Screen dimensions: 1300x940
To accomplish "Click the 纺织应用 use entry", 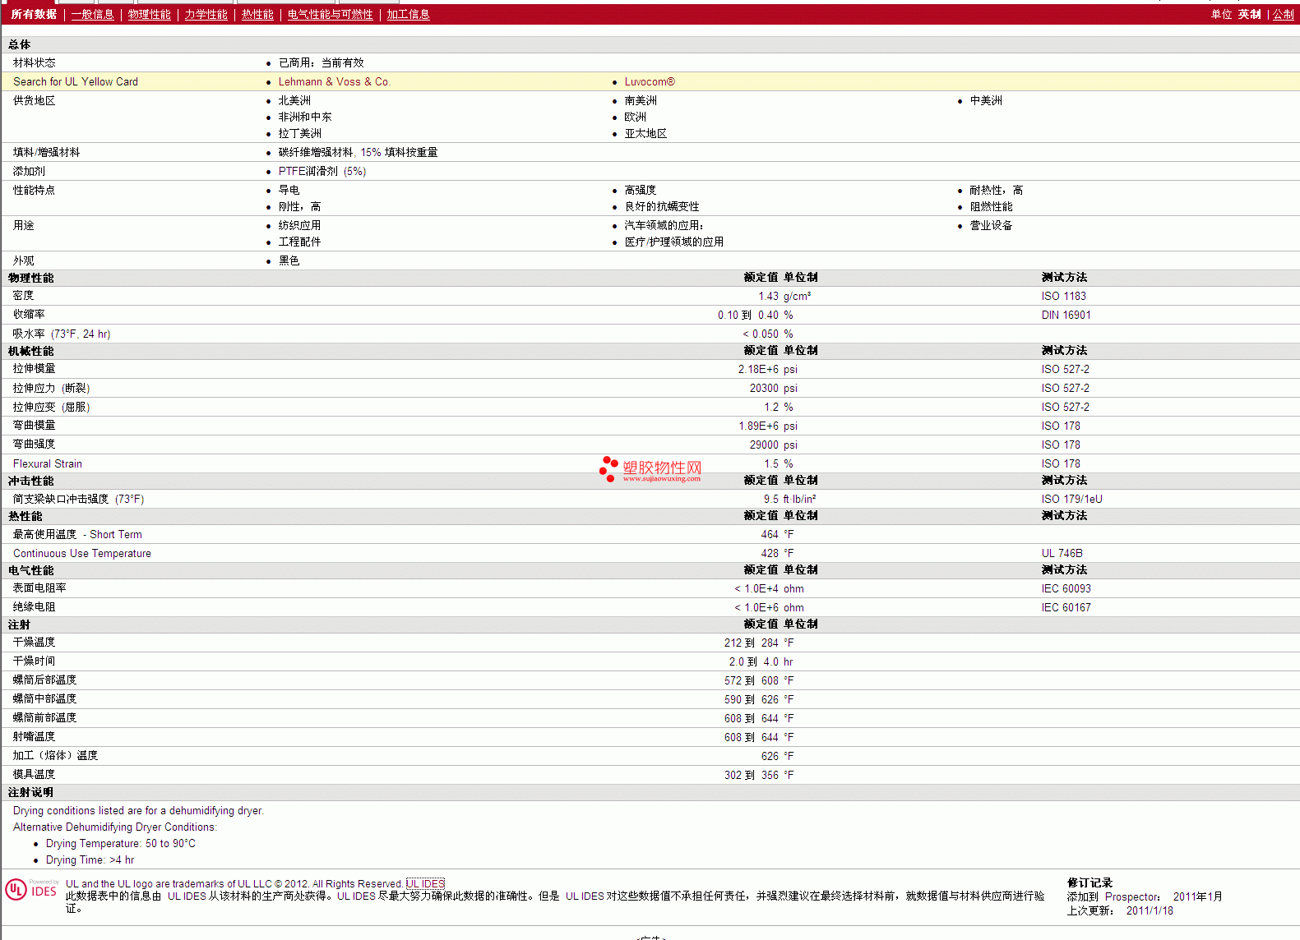I will tap(299, 225).
